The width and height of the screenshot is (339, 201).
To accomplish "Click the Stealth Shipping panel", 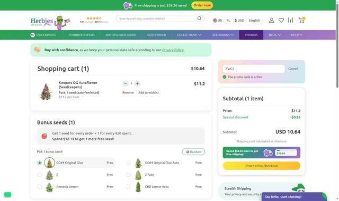I will (x=261, y=192).
